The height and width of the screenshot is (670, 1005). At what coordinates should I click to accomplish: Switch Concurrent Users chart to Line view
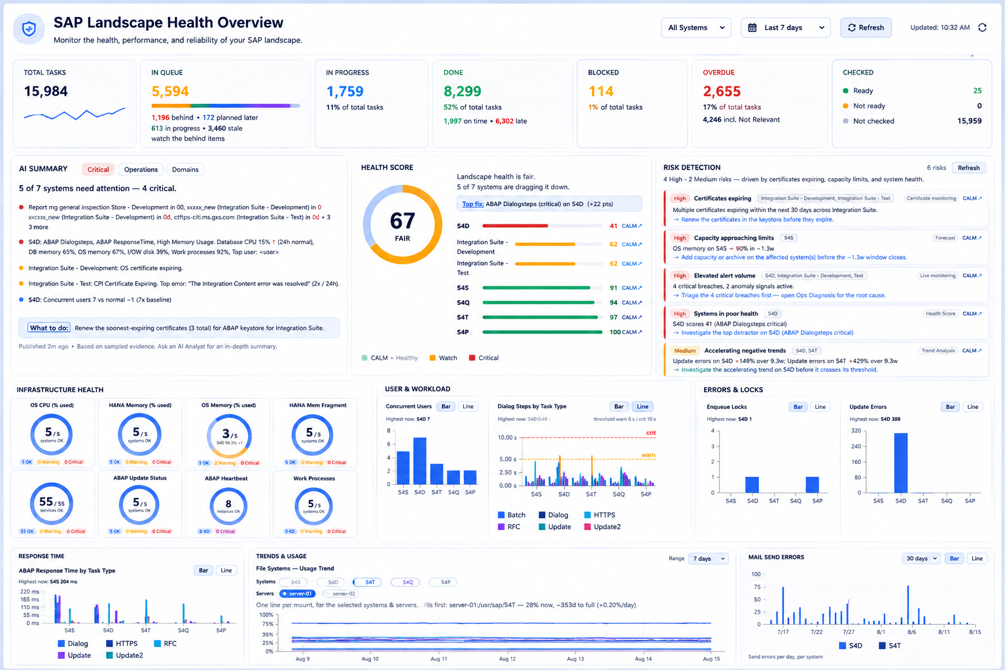468,406
